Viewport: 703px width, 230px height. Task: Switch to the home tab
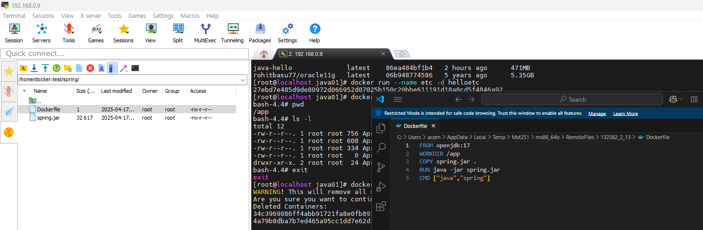[264, 54]
